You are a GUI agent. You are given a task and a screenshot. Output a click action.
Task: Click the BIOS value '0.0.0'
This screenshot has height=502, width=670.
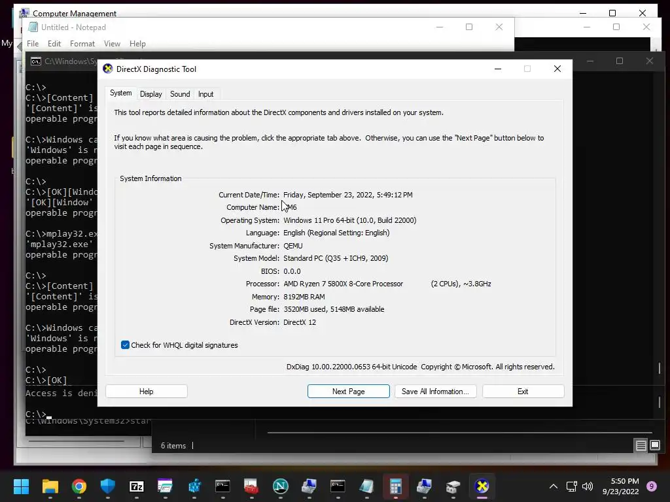coord(292,271)
